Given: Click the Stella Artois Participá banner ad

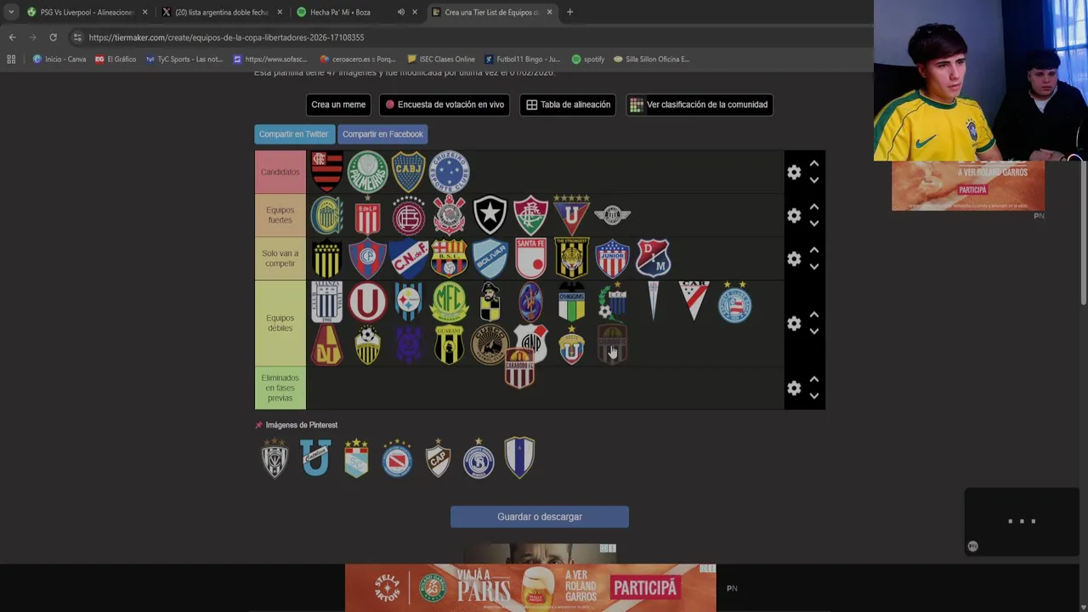Looking at the screenshot, I should tap(530, 587).
